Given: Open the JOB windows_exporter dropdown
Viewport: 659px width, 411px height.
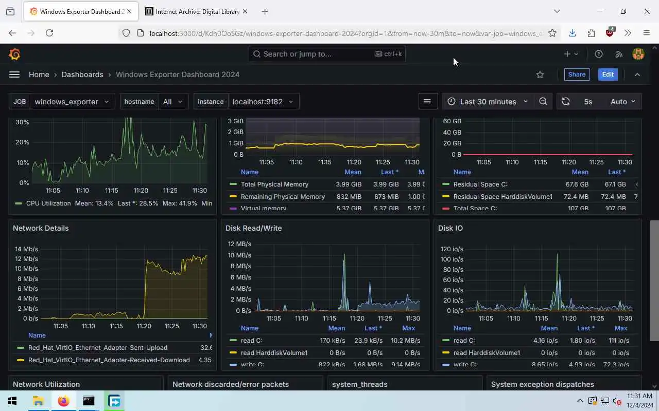Looking at the screenshot, I should pos(72,102).
